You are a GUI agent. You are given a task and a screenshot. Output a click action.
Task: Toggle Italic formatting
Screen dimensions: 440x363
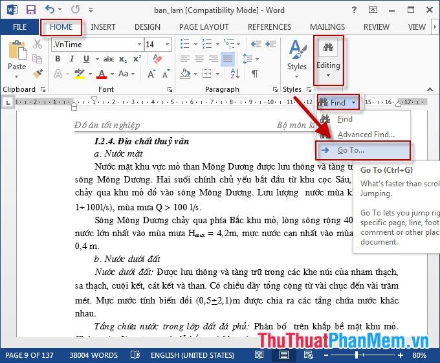[72, 59]
